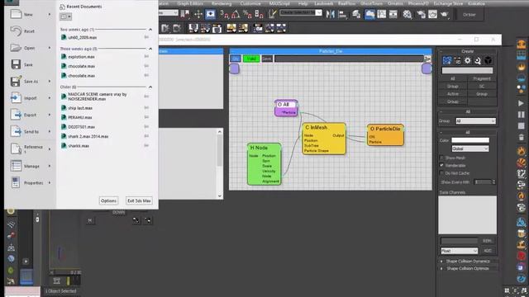Expand the Shape Collision Optimize rollout

tap(467, 268)
